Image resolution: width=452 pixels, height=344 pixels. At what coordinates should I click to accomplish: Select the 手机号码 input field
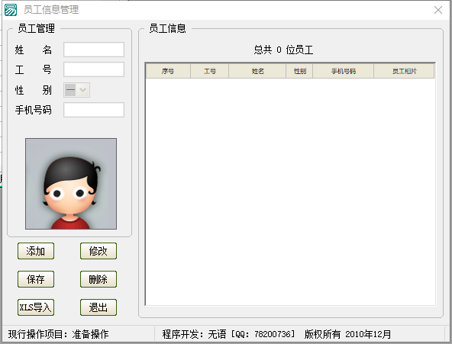94,110
